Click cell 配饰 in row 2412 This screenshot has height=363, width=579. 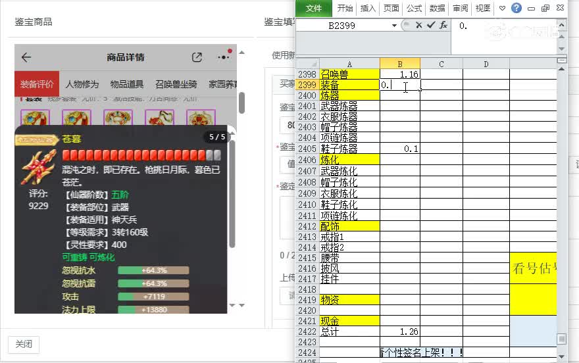click(x=349, y=226)
